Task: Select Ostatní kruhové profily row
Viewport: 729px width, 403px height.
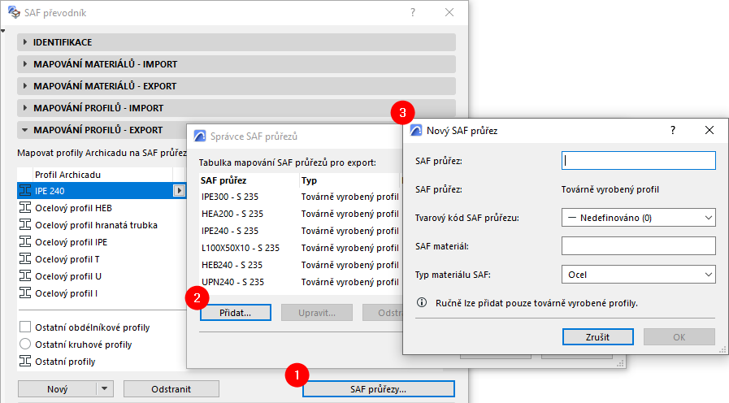Action: (102, 344)
